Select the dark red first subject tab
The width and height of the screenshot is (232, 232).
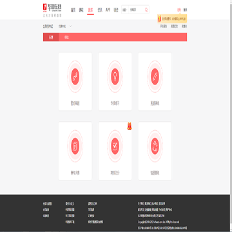click(51, 37)
